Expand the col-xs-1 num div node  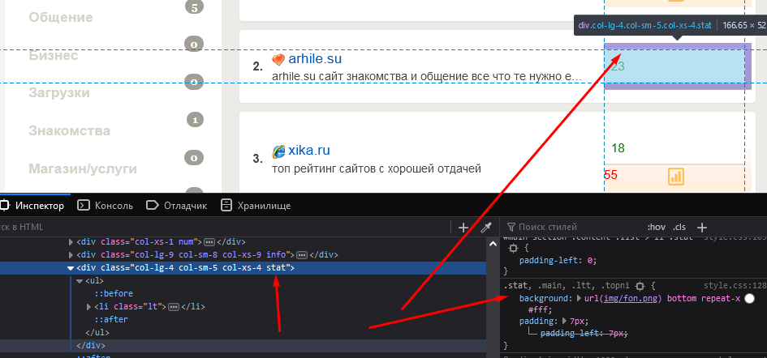[71, 241]
